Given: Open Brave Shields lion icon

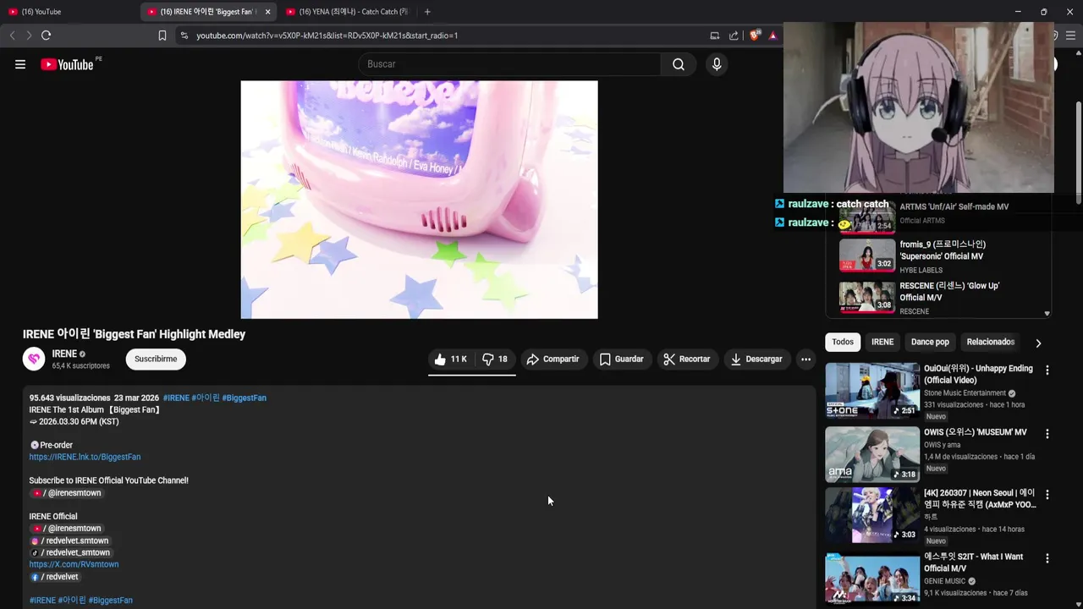Looking at the screenshot, I should coord(755,36).
